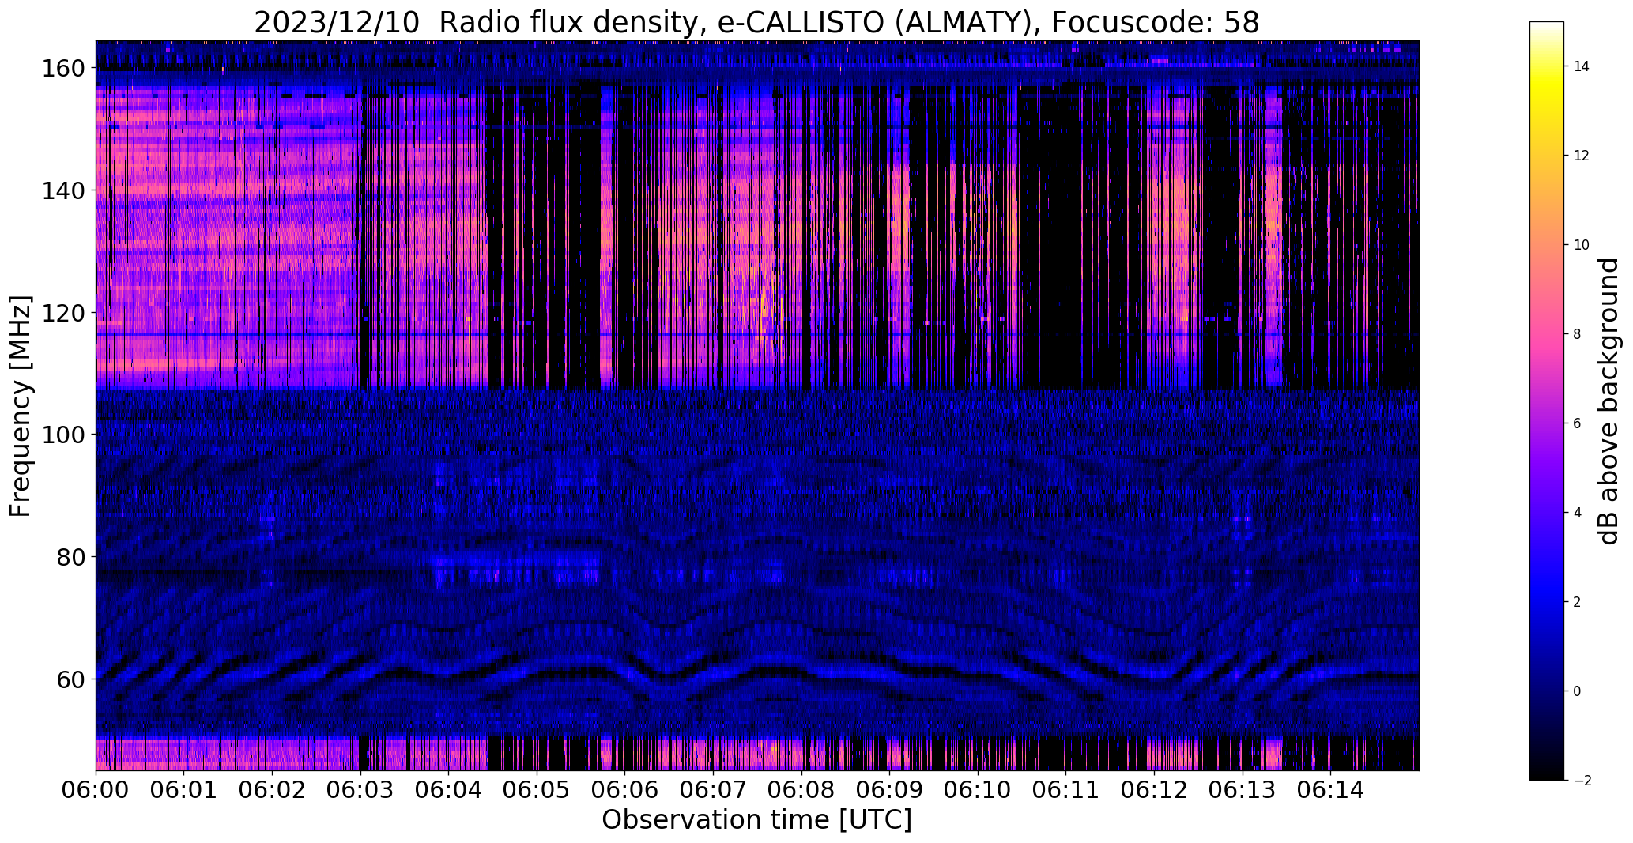
Task: Click the 160 frequency tick label
Action: (x=62, y=69)
